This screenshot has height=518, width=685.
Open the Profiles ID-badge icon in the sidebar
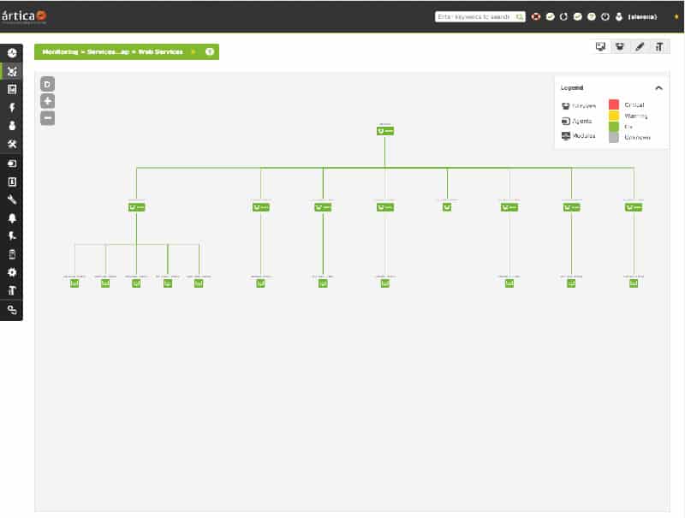(x=12, y=182)
